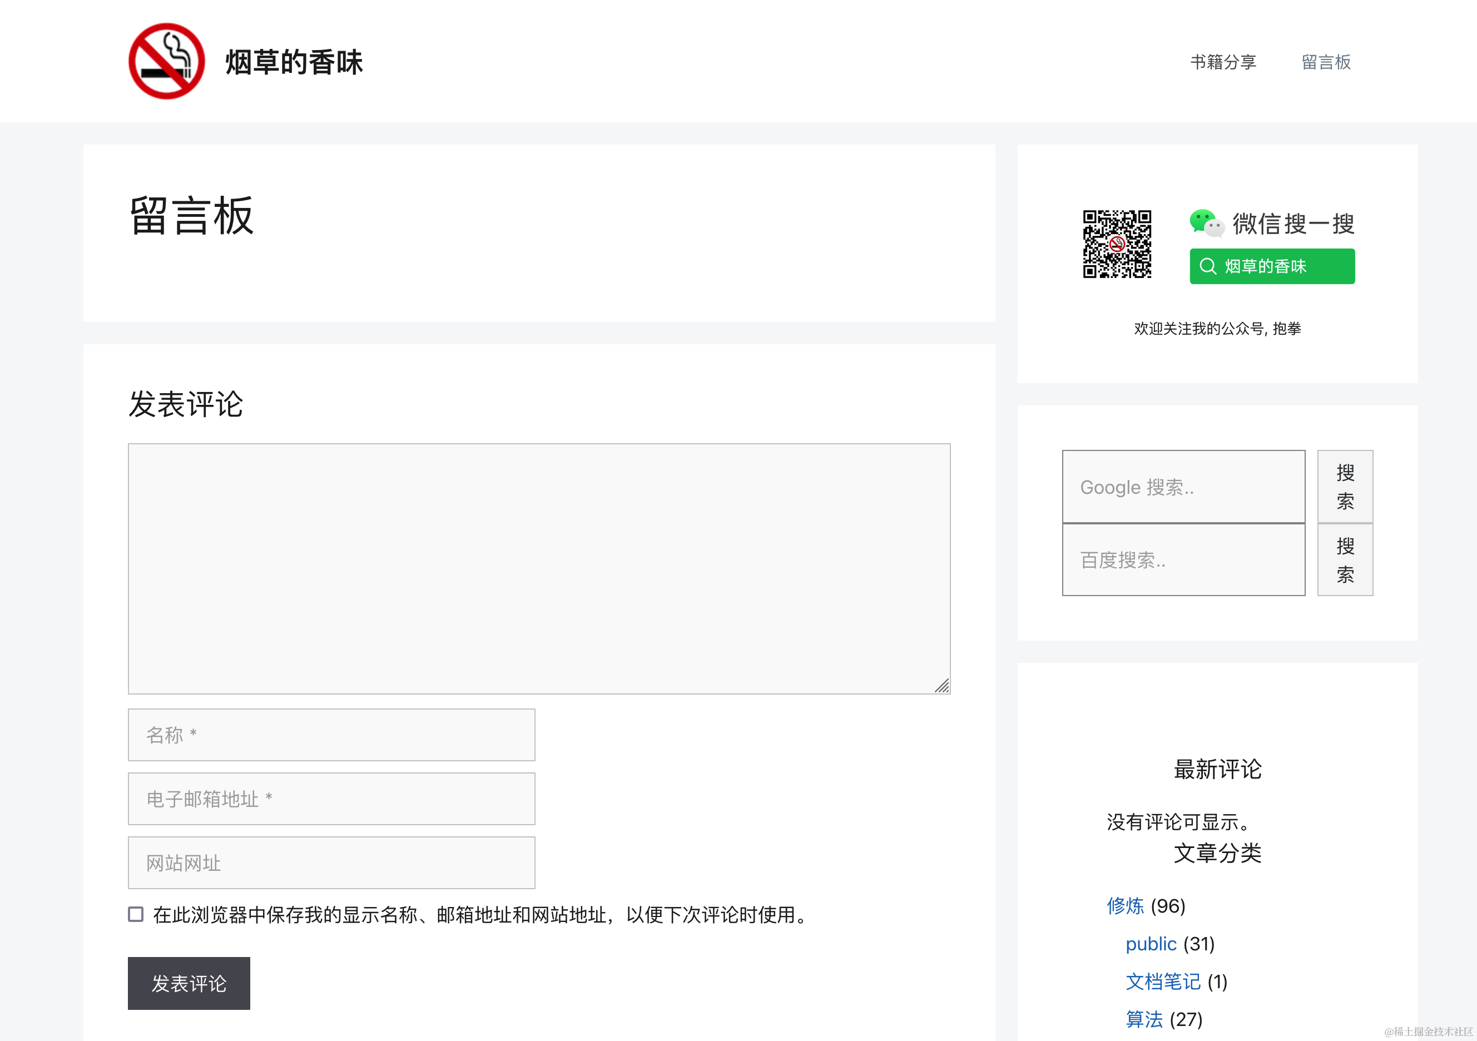Click the comment textarea resize handle

(x=942, y=686)
